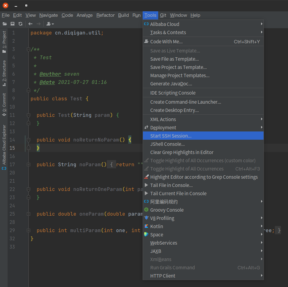Open the Window menu

click(x=178, y=15)
